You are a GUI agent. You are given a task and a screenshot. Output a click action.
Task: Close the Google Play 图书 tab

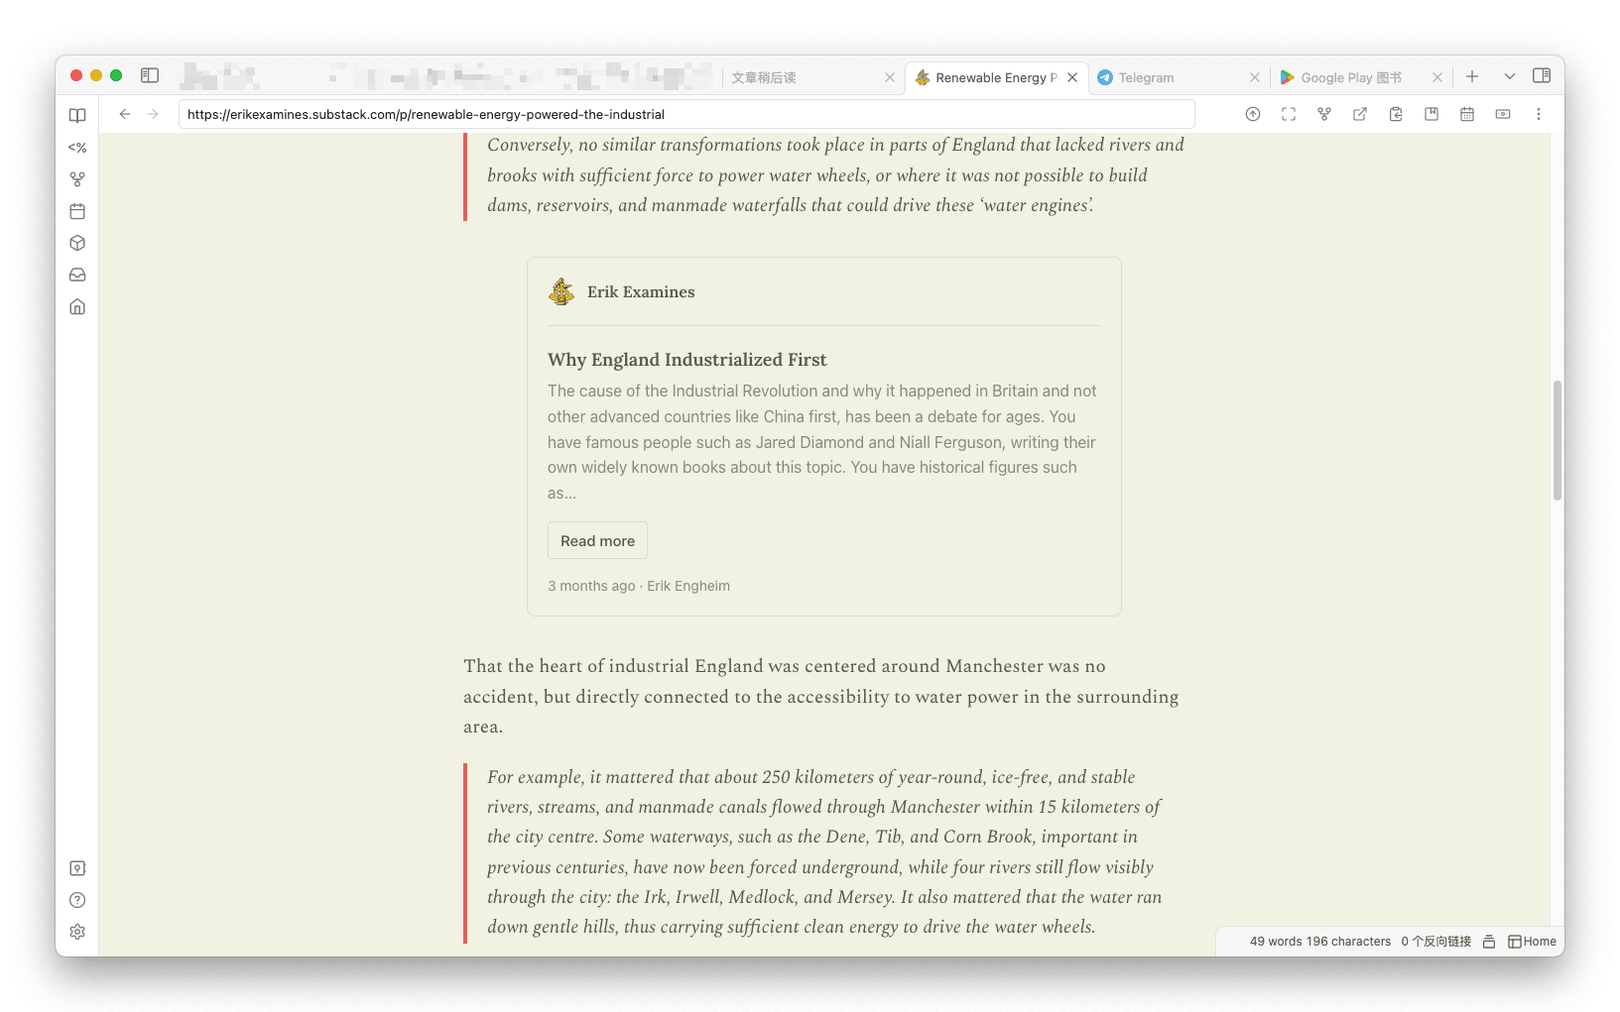pos(1437,77)
